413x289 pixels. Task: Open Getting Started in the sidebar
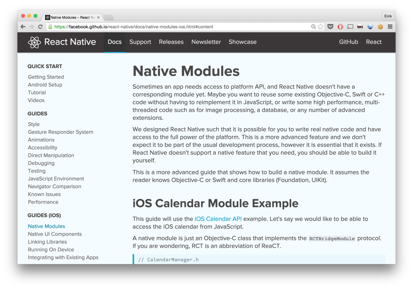point(46,77)
